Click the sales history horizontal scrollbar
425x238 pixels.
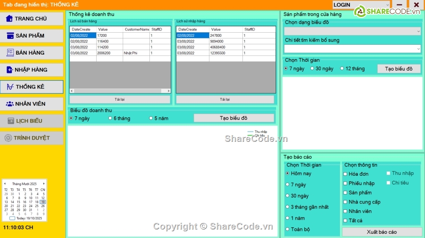[120, 91]
